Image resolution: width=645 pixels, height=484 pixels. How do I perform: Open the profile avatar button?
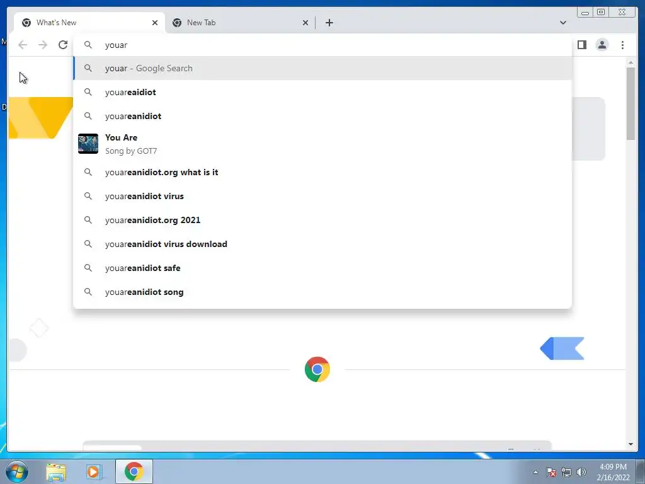602,45
